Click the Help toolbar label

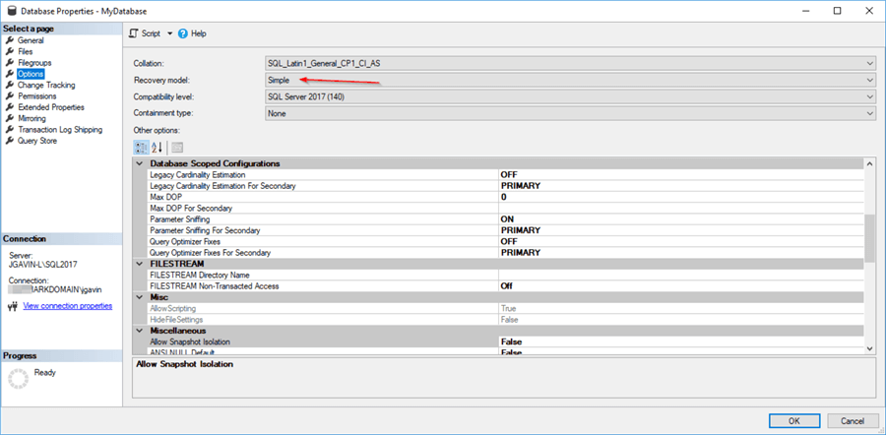pos(199,33)
